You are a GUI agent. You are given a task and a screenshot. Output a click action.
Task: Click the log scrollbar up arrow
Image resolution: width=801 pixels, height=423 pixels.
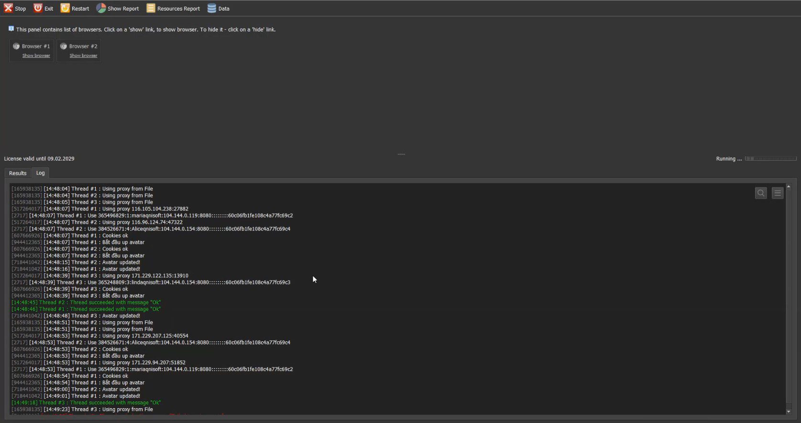[x=789, y=186]
